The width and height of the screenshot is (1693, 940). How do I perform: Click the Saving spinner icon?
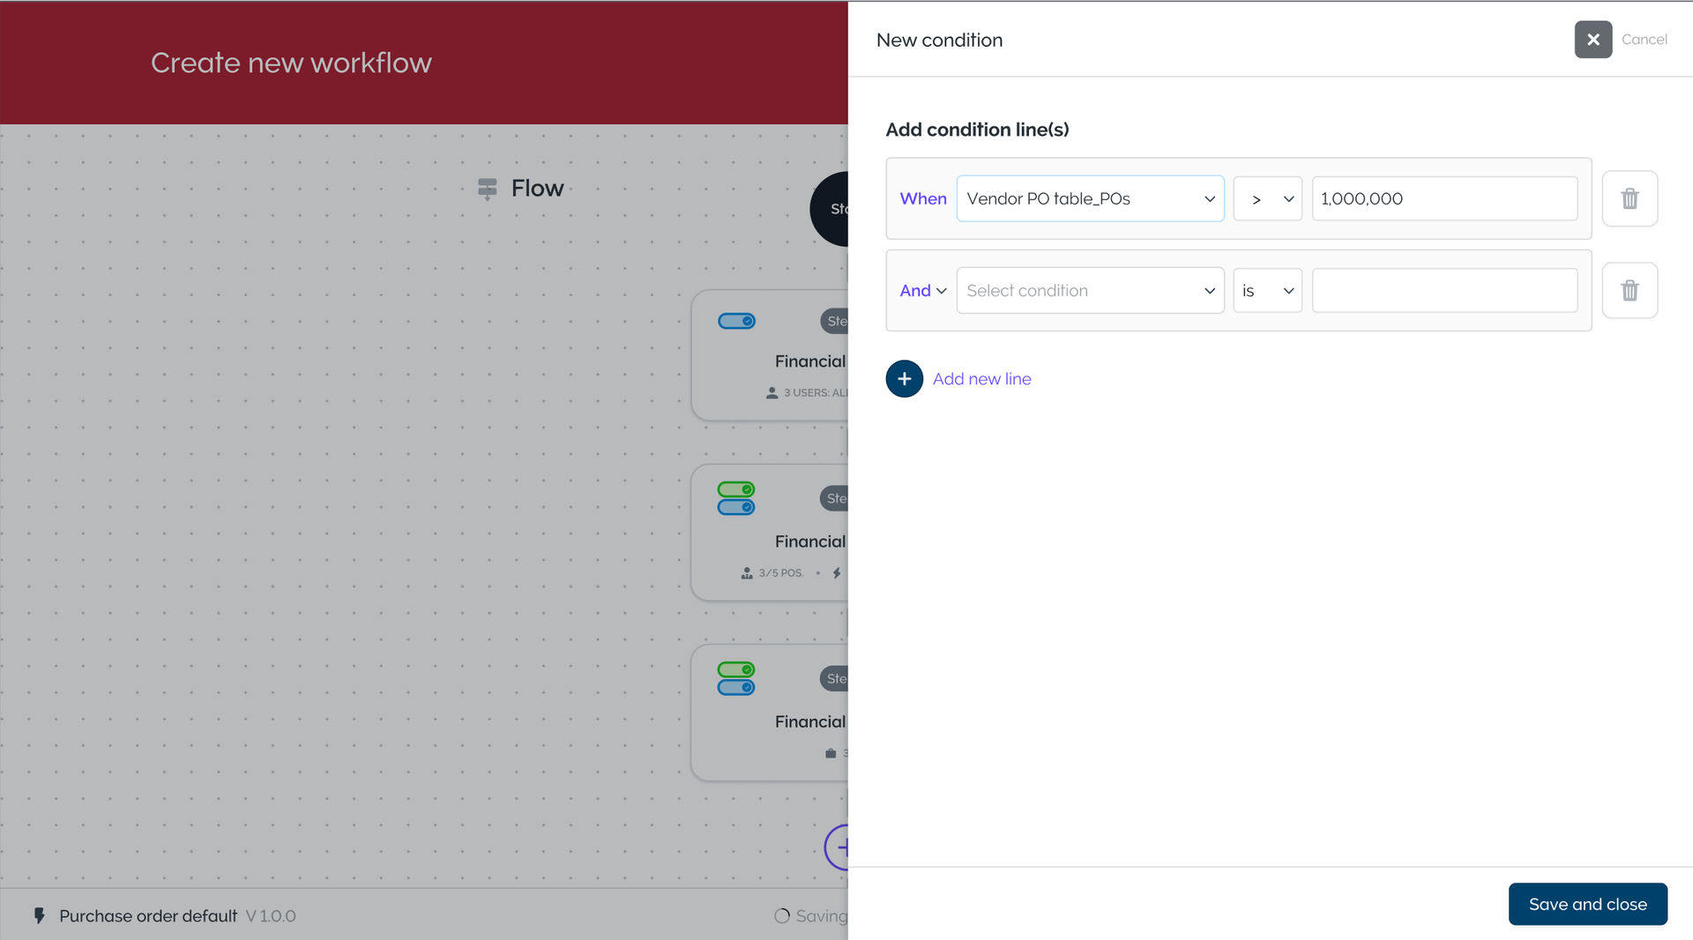pyautogui.click(x=781, y=916)
